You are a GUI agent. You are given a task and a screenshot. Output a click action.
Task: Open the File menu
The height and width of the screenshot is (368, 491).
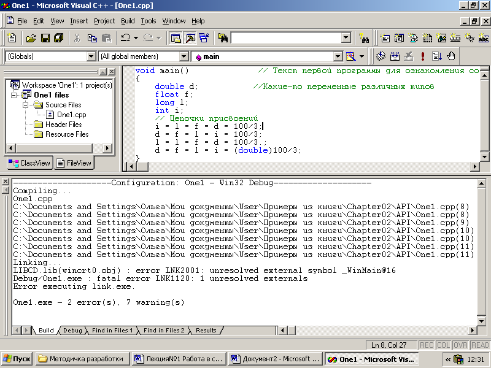coord(22,21)
